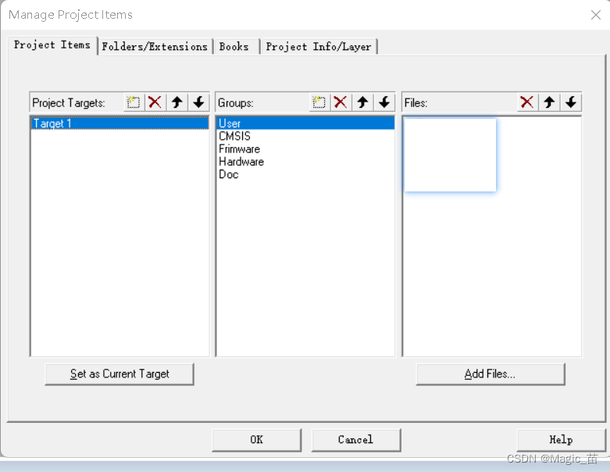This screenshot has width=610, height=472.
Task: Click the Cancel button
Action: click(x=356, y=440)
